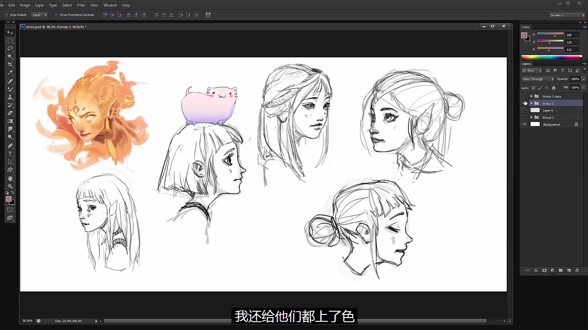This screenshot has width=588, height=330.
Task: Click the delete layer trash icon
Action: [577, 270]
